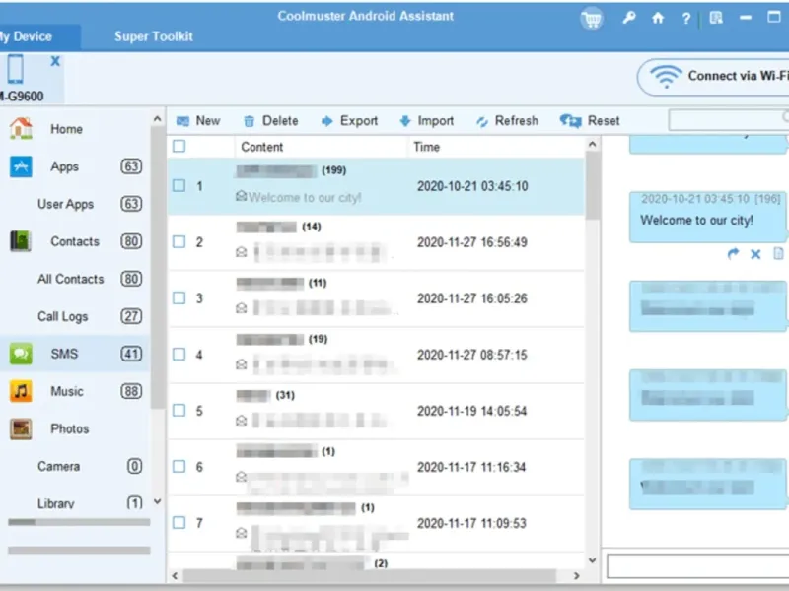
Task: Click the forward arrow on message bubble
Action: (733, 254)
